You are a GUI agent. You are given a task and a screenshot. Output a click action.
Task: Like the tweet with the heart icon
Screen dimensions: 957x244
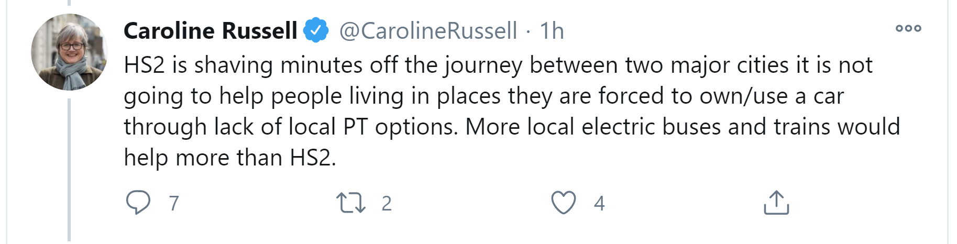pyautogui.click(x=564, y=203)
